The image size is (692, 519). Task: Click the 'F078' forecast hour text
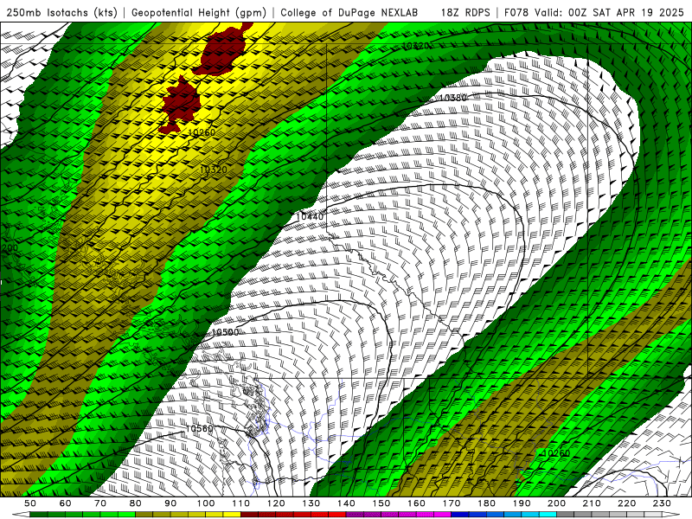tap(516, 12)
